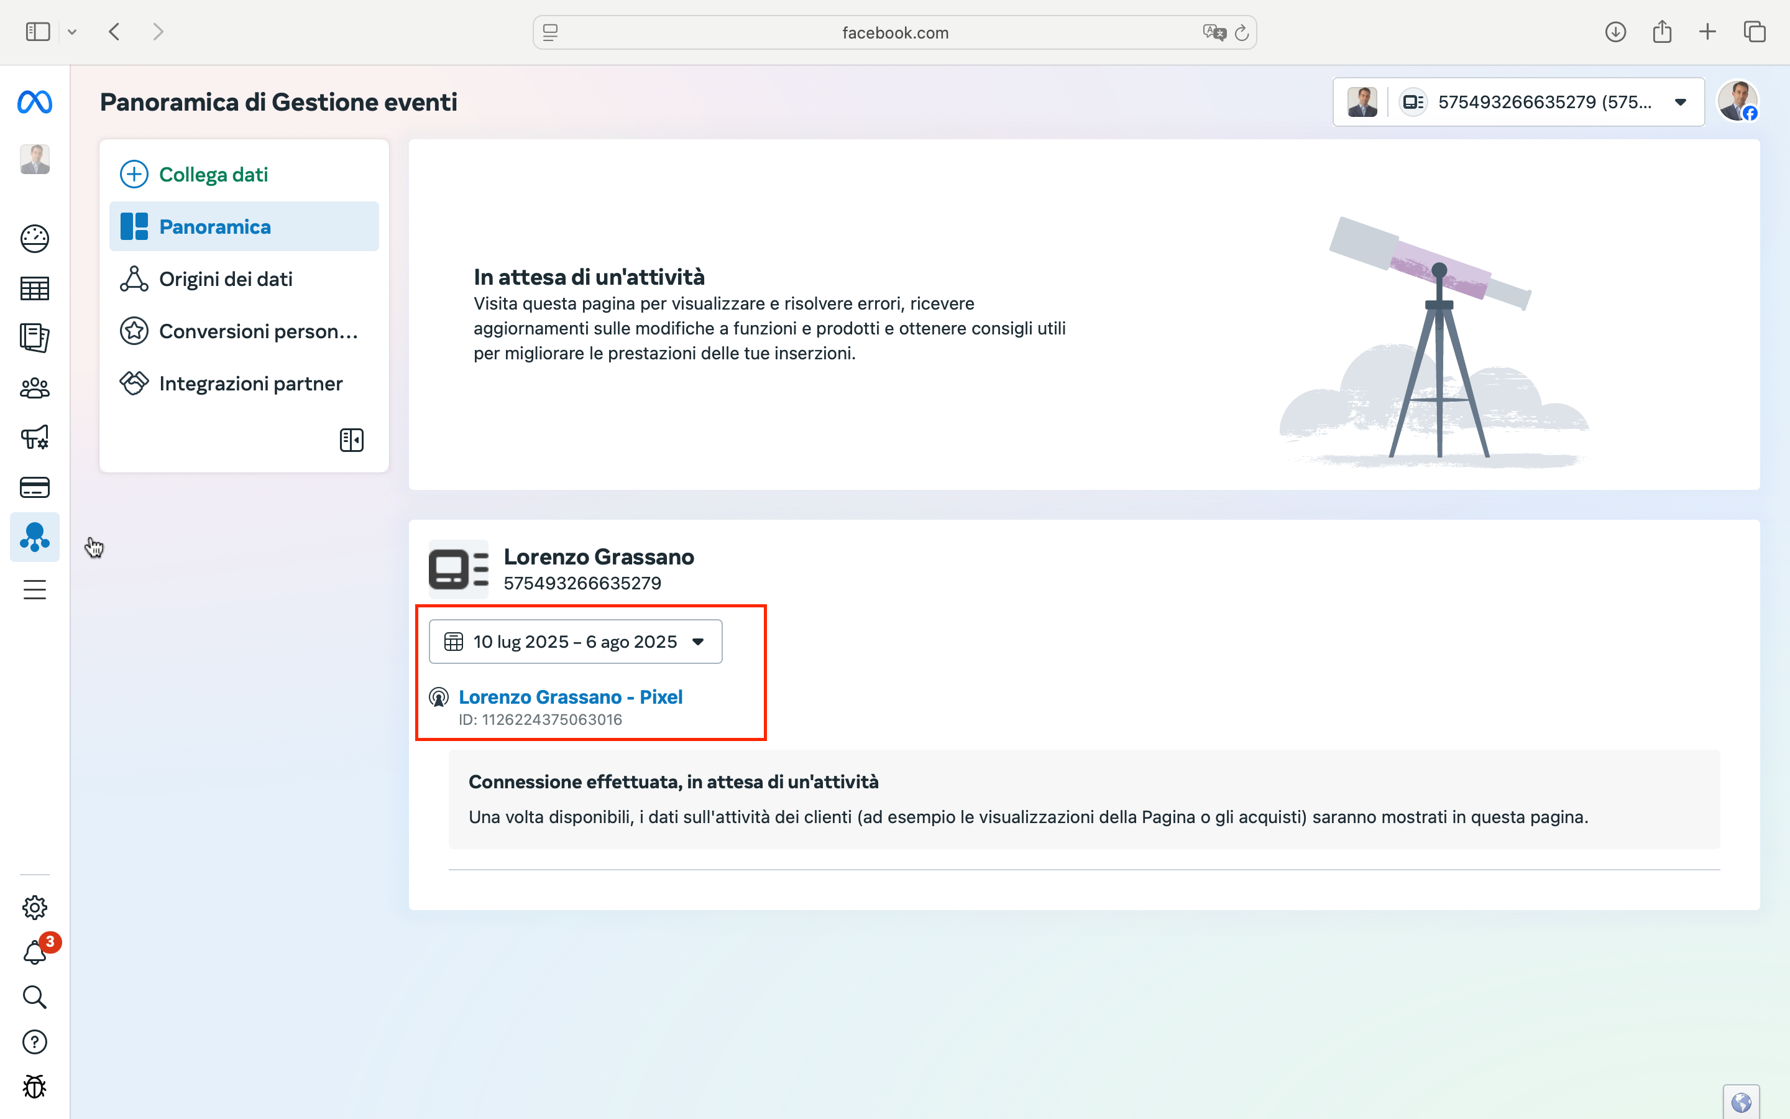Select Origini dei dati menu item
Screen dimensions: 1790x1119
(226, 279)
